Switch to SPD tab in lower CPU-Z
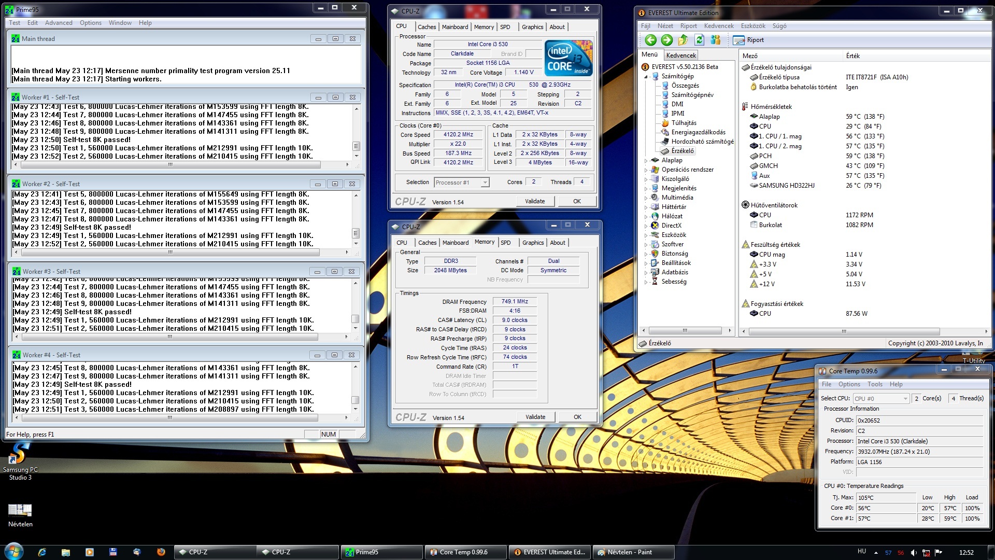Screen dimensions: 995x560 [x=506, y=243]
